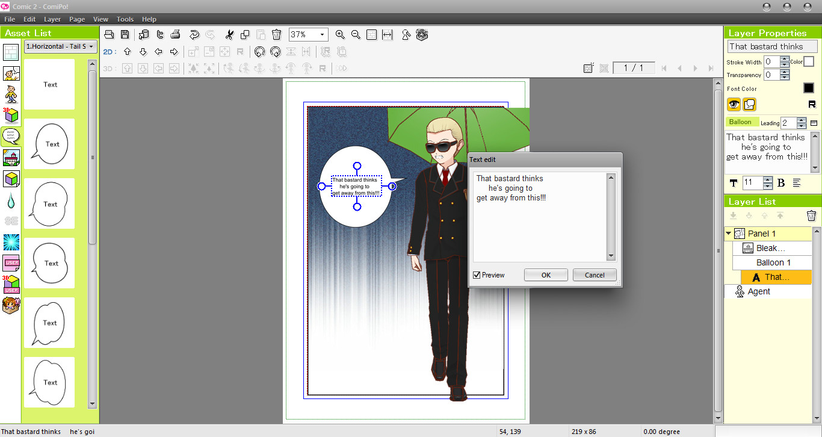The height and width of the screenshot is (437, 822).
Task: Cancel the Text edit dialog
Action: [595, 274]
